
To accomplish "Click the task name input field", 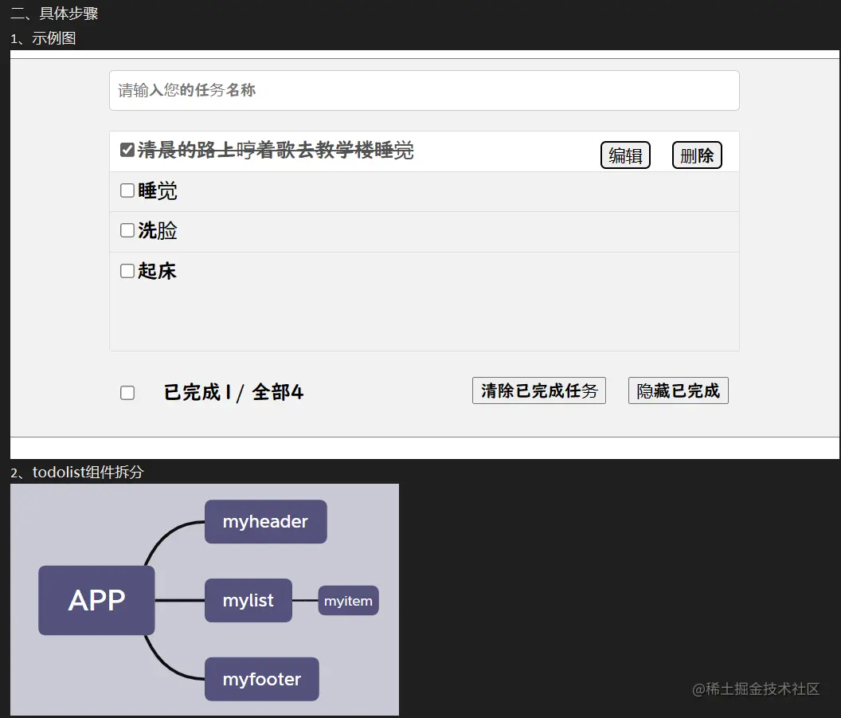I will (x=424, y=90).
